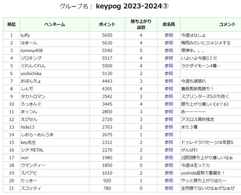Select the group title keypog 2023-2024③
This screenshot has height=195, width=241.
point(132,7)
